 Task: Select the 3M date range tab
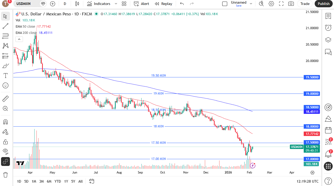click(42, 181)
